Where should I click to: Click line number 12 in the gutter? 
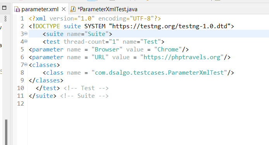pyautogui.click(x=21, y=103)
